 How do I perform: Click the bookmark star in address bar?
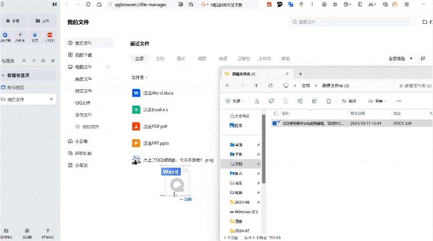(x=191, y=4)
